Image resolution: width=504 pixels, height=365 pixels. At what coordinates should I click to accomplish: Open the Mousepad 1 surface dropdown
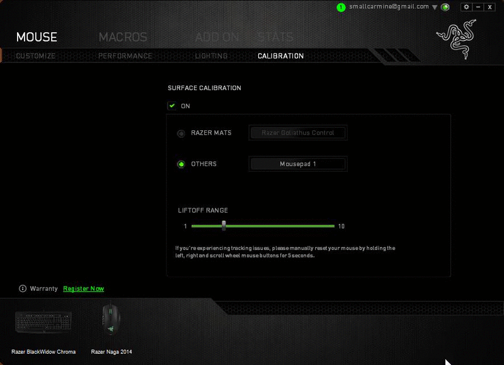298,164
